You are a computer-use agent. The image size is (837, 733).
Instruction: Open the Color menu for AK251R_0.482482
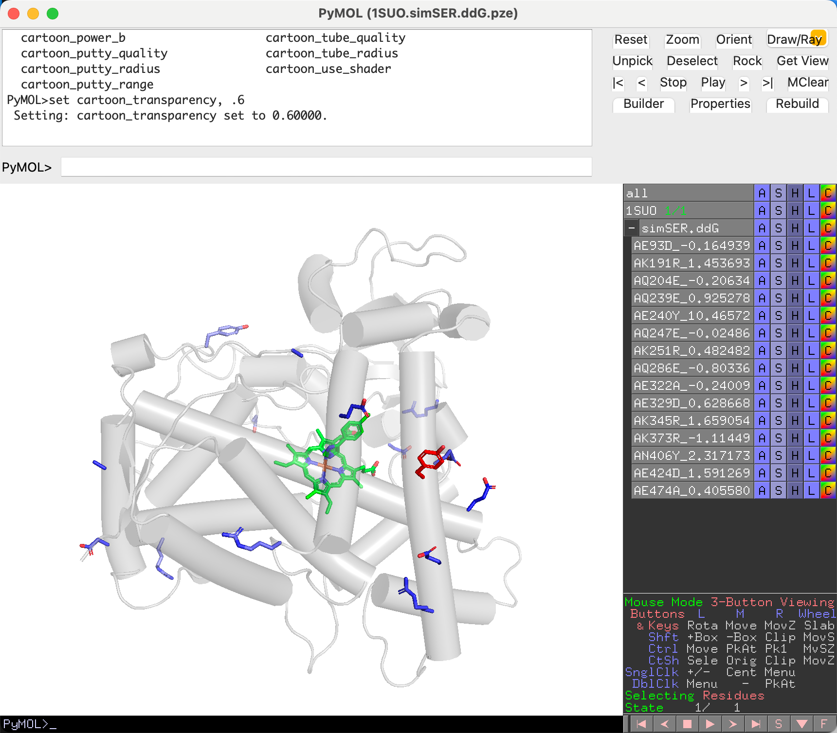pyautogui.click(x=828, y=350)
